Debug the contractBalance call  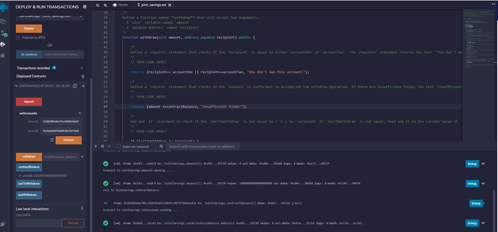(476, 203)
